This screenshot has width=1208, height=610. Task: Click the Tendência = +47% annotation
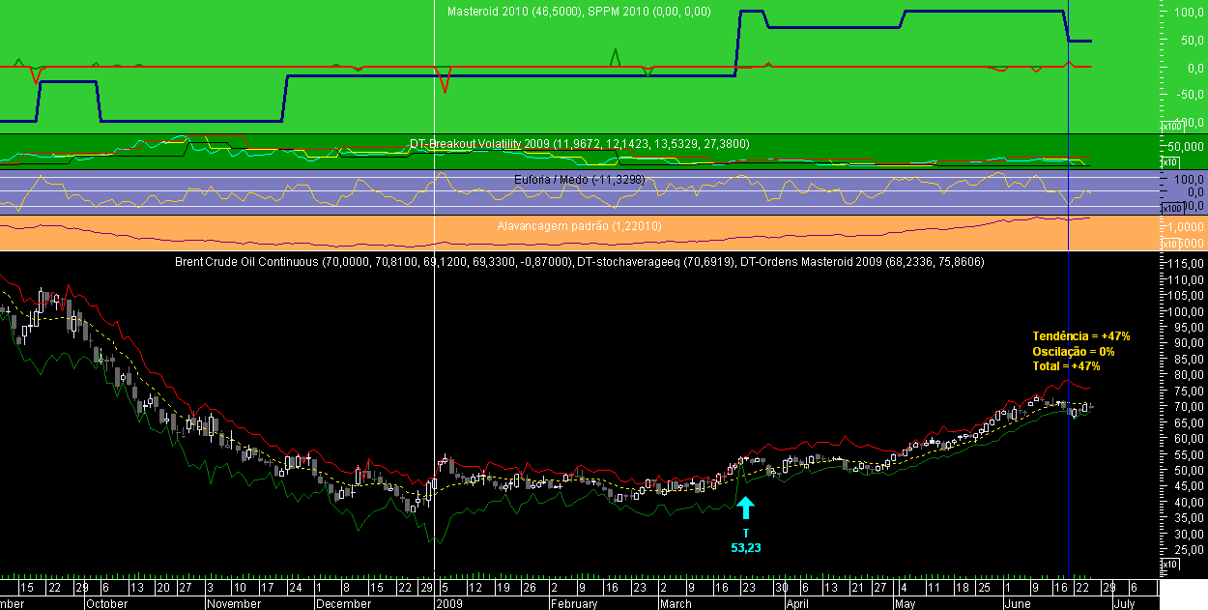(1081, 336)
